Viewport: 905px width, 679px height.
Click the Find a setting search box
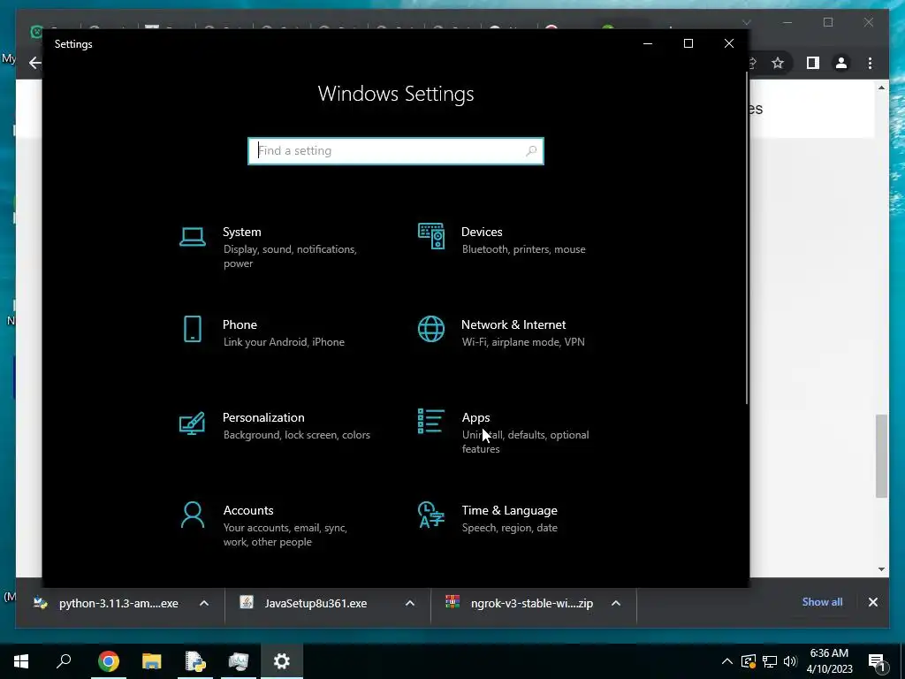click(x=396, y=150)
